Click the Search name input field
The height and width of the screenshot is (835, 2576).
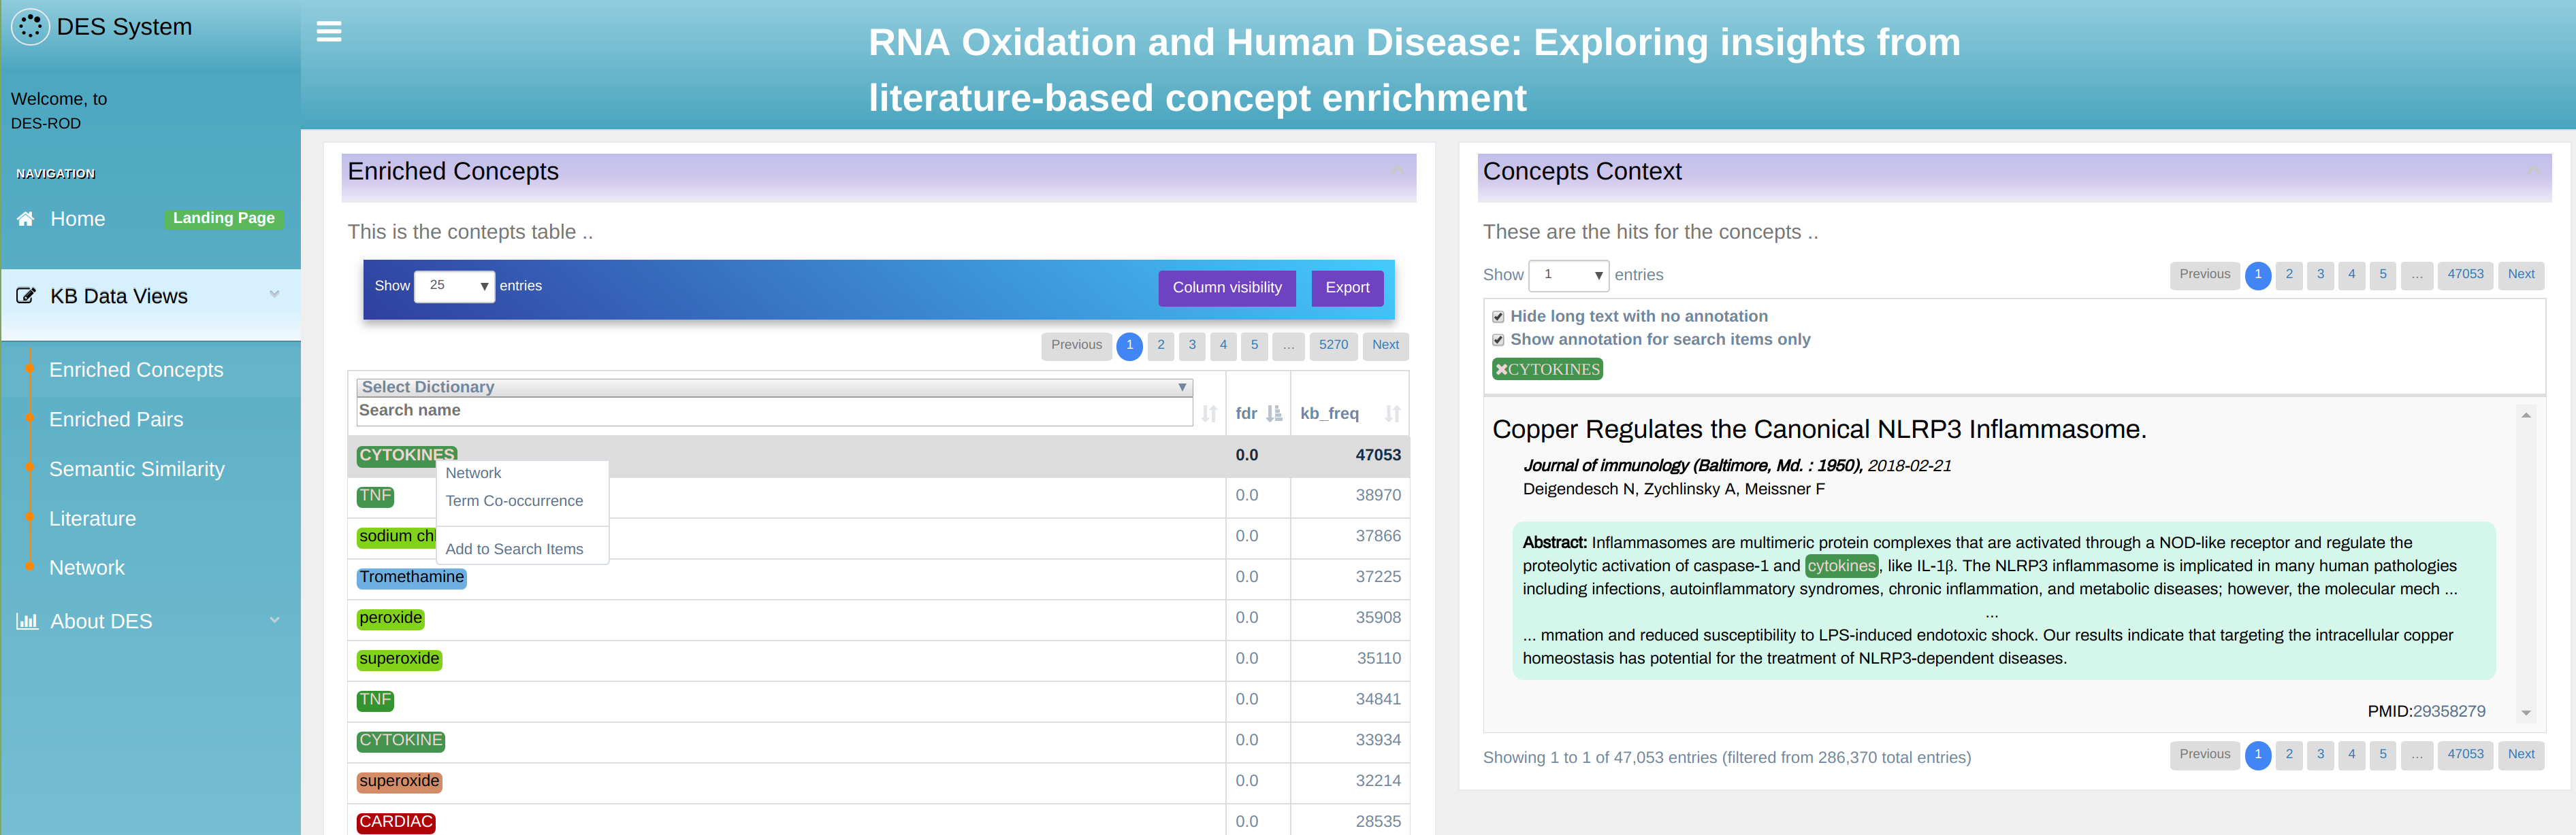tap(774, 411)
